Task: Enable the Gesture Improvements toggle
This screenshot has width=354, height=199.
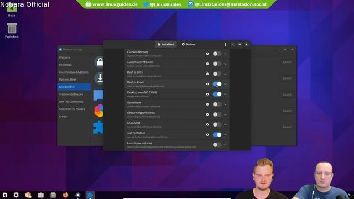Action: pyautogui.click(x=217, y=114)
